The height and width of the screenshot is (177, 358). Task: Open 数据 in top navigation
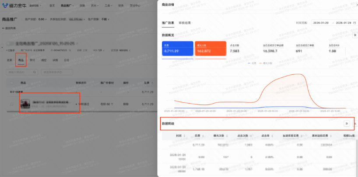[82, 6]
